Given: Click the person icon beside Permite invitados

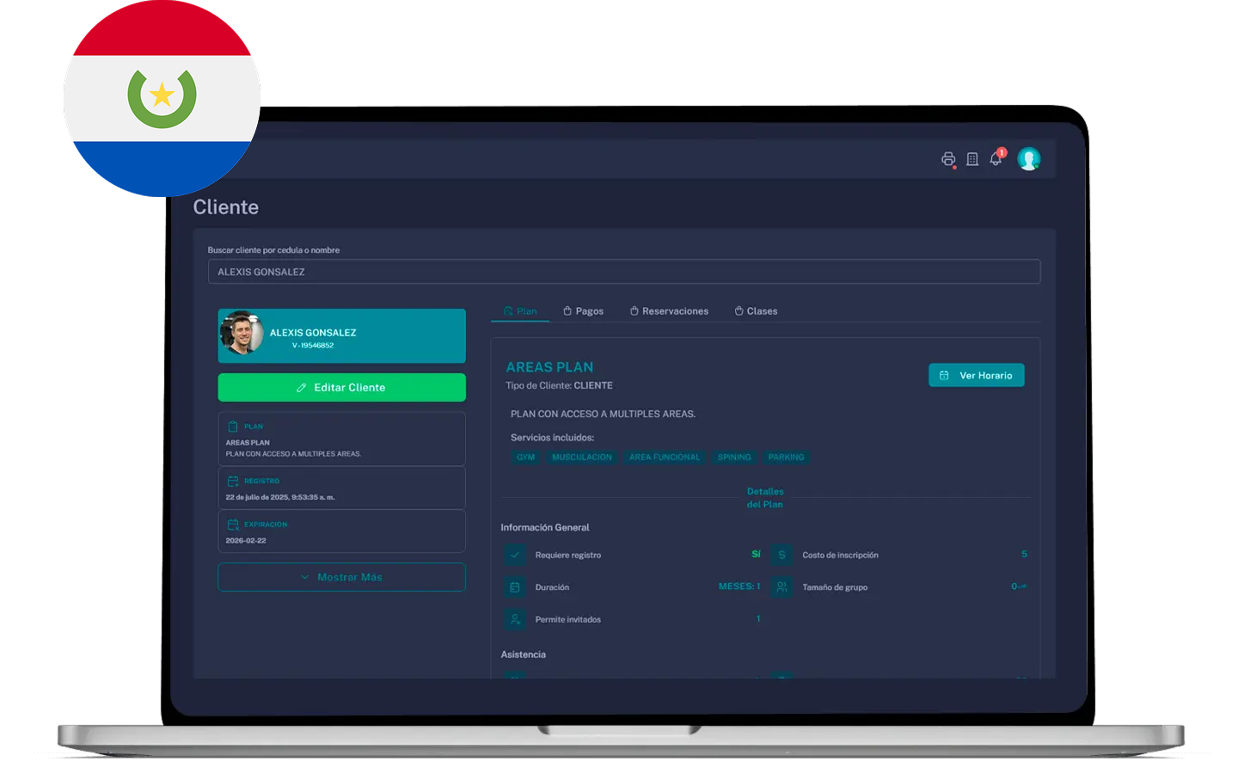Looking at the screenshot, I should click(515, 619).
